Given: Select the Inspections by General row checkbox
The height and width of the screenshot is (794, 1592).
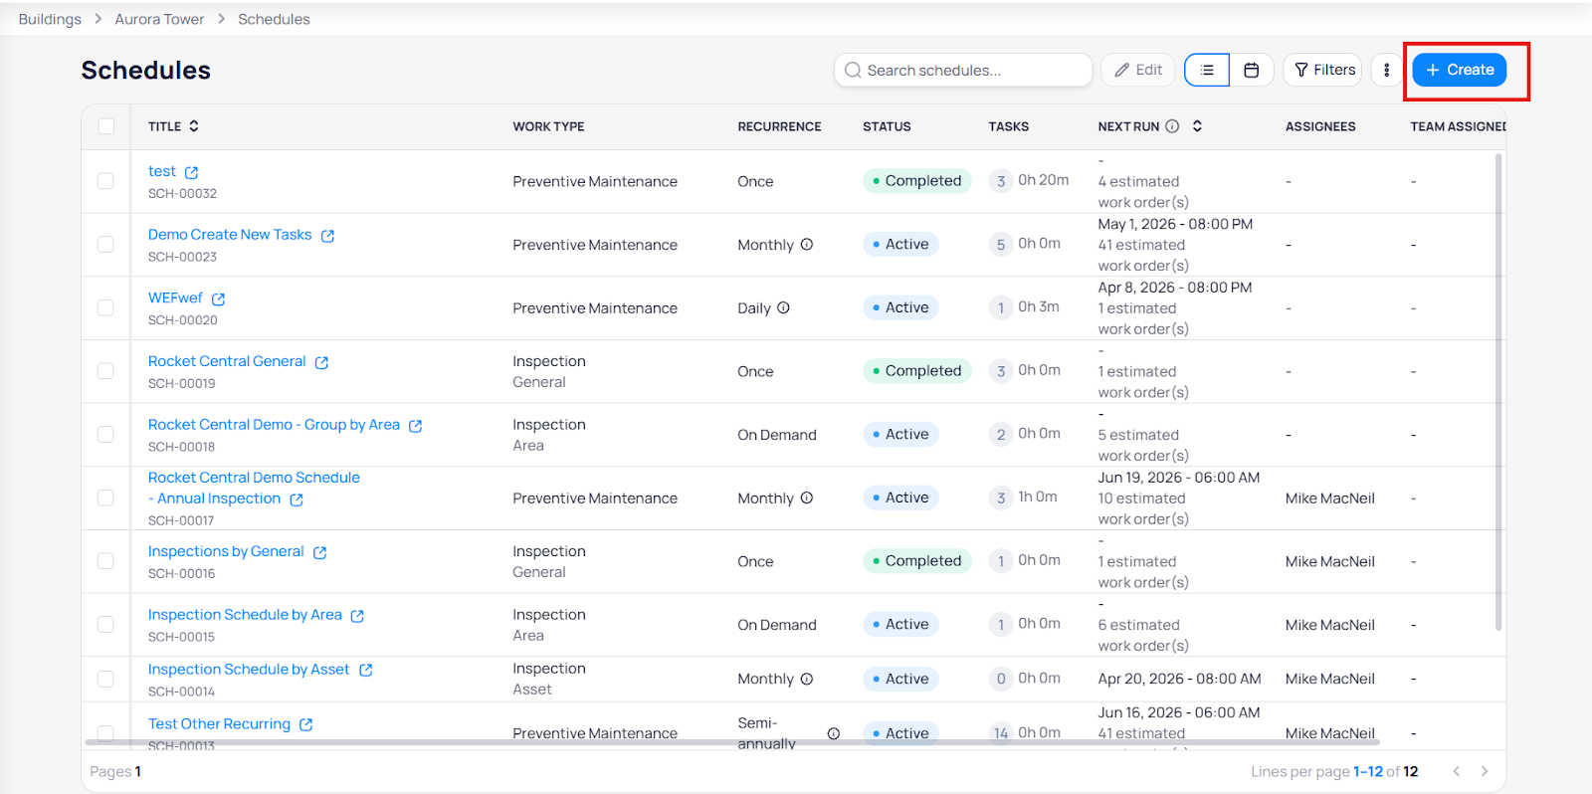Looking at the screenshot, I should click(105, 561).
